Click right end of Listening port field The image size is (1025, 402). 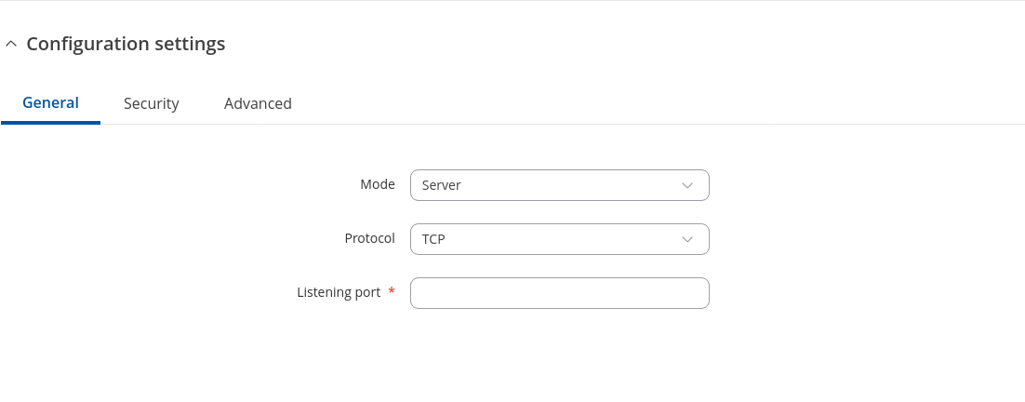(698, 293)
